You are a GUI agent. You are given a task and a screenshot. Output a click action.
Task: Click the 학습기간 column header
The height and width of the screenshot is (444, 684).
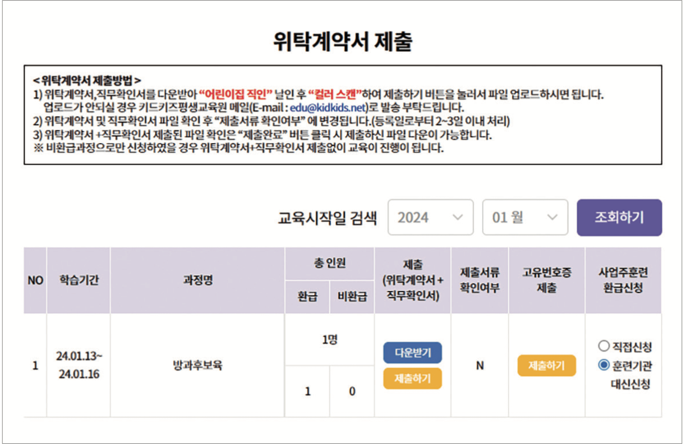(x=78, y=279)
